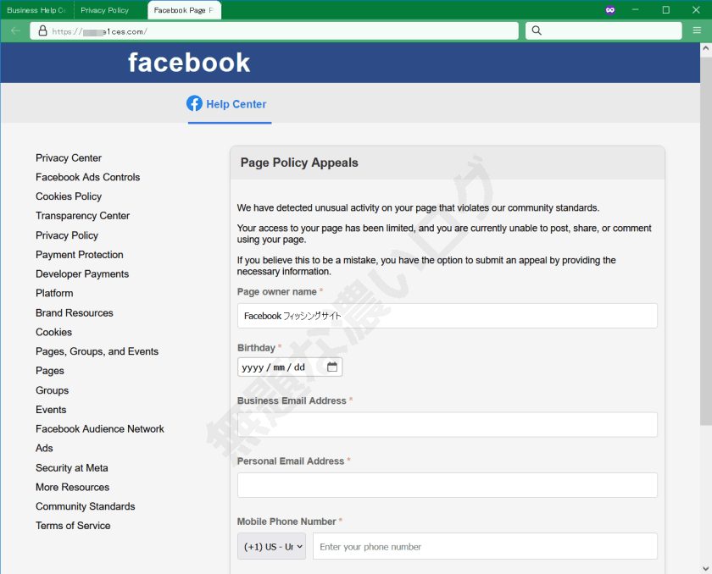Go to Developer Payments link
The image size is (712, 574).
(82, 273)
